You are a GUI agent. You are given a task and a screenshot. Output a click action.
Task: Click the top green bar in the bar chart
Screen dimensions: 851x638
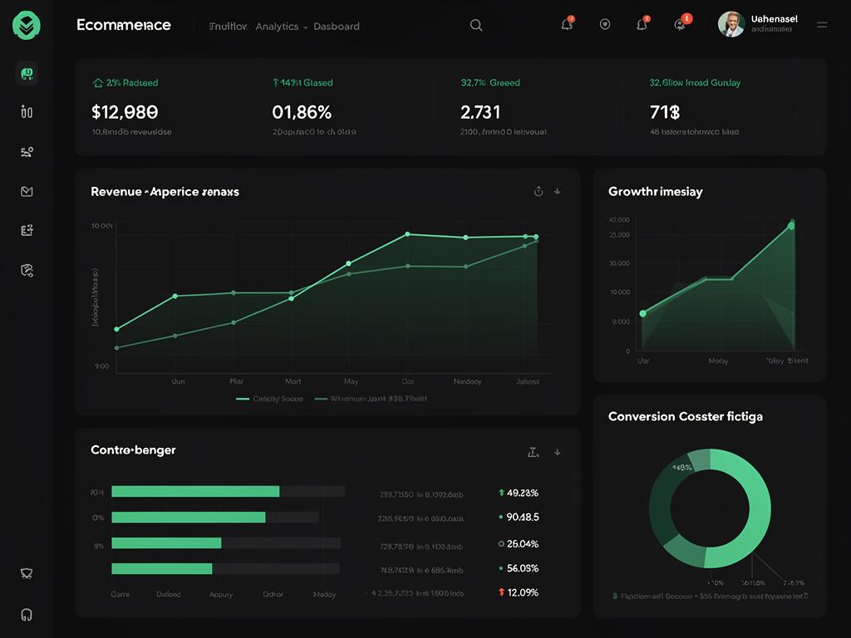195,492
